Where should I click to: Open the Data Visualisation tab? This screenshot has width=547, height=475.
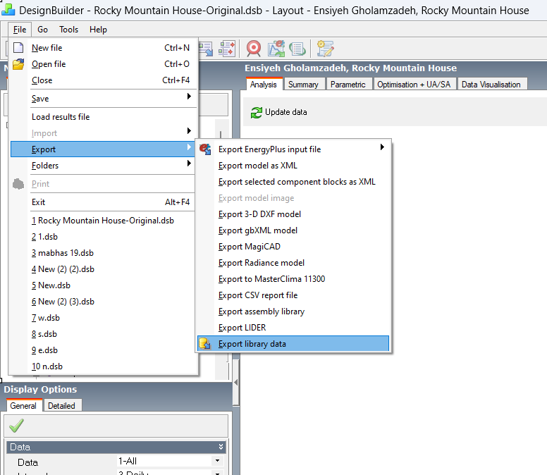pyautogui.click(x=491, y=85)
